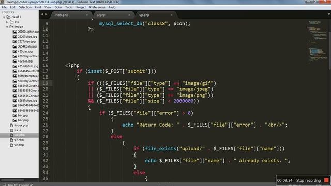The width and height of the screenshot is (331, 186).
Task: Click the sidebar horizontal scrollbar
Action: [x=12, y=180]
